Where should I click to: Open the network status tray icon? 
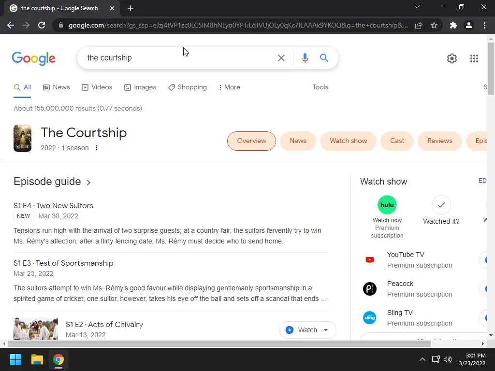pyautogui.click(x=436, y=359)
